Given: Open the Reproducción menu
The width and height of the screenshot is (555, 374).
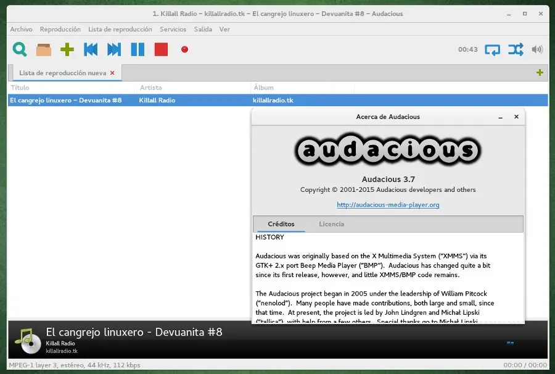Looking at the screenshot, I should (60, 30).
